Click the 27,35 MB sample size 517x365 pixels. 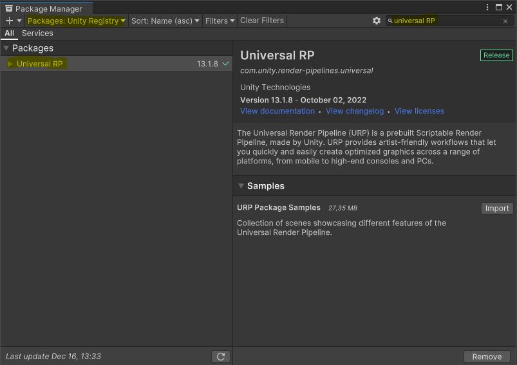click(x=343, y=208)
